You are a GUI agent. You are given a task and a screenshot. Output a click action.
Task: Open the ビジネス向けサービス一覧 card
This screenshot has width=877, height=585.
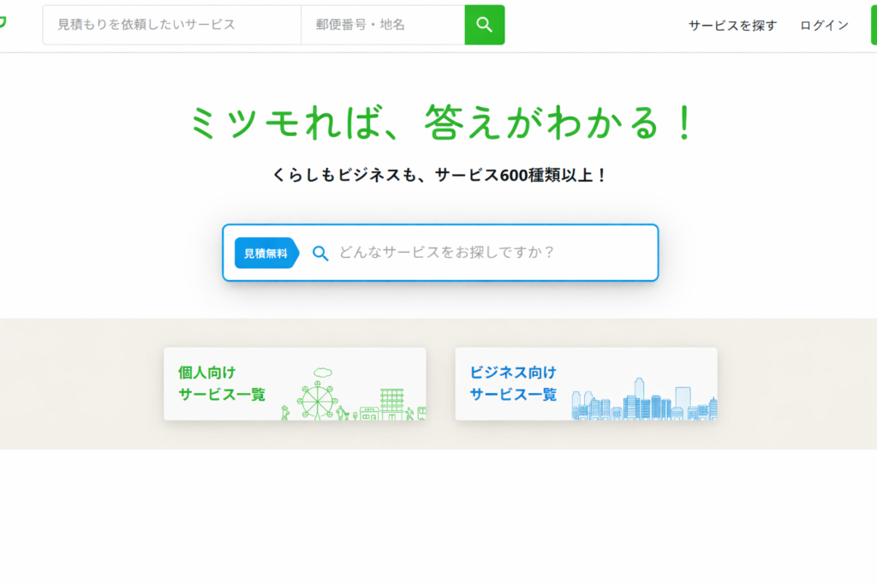click(x=514, y=384)
